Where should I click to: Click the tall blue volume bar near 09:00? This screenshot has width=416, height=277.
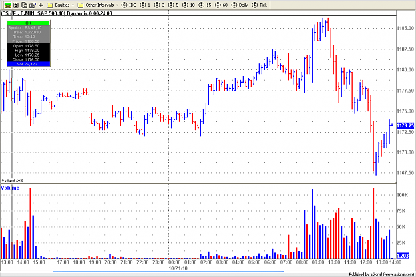pyautogui.click(x=312, y=224)
